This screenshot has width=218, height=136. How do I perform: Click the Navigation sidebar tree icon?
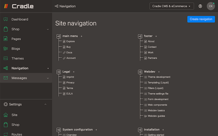pyautogui.click(x=6, y=68)
